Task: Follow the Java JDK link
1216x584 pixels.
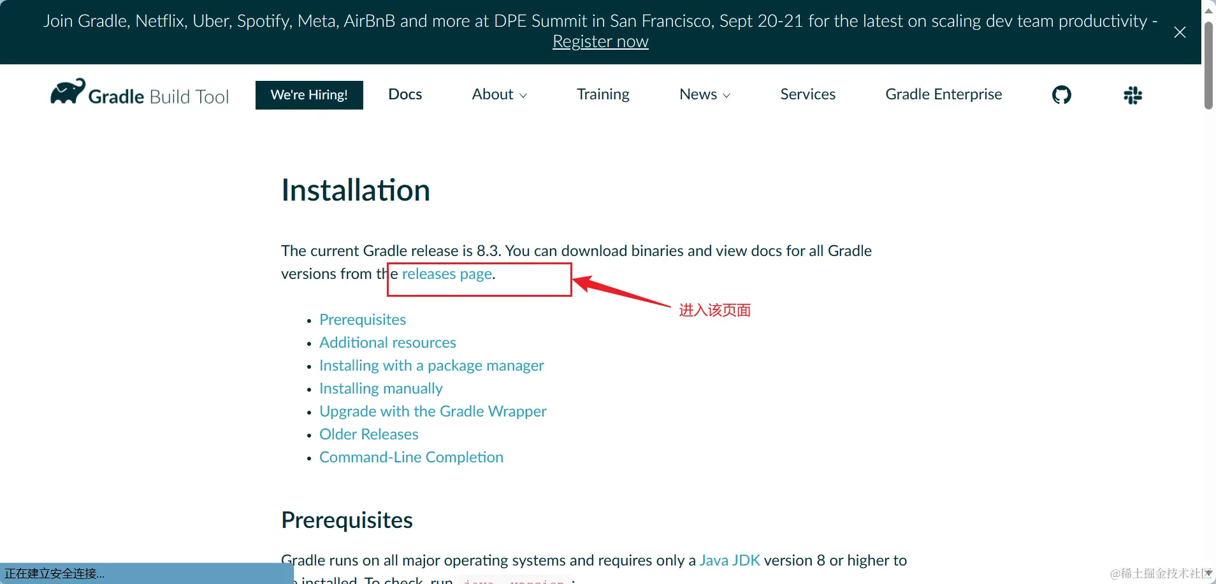Action: [x=730, y=560]
